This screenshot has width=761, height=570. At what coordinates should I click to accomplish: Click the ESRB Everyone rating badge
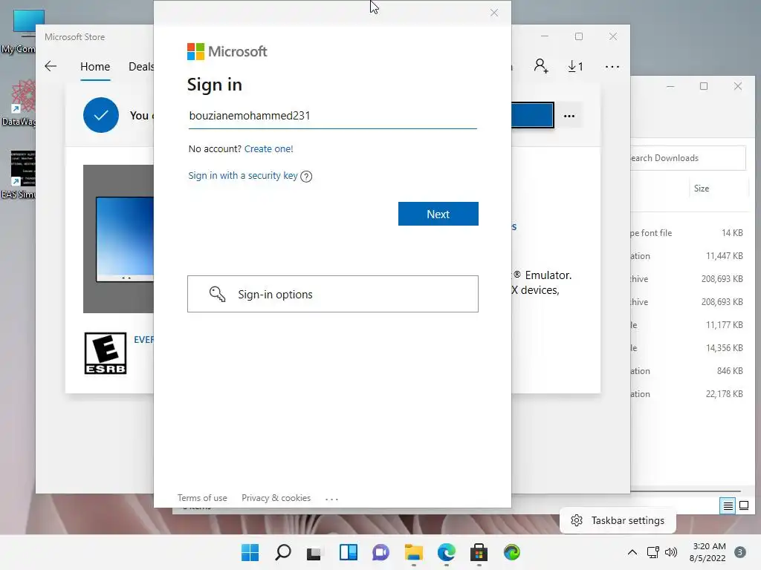click(106, 353)
